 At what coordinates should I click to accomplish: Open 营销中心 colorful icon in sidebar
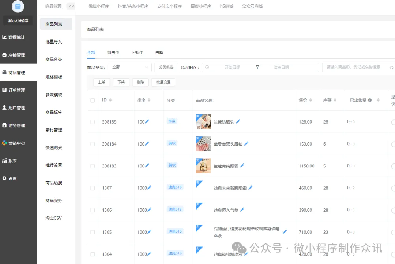point(4,143)
